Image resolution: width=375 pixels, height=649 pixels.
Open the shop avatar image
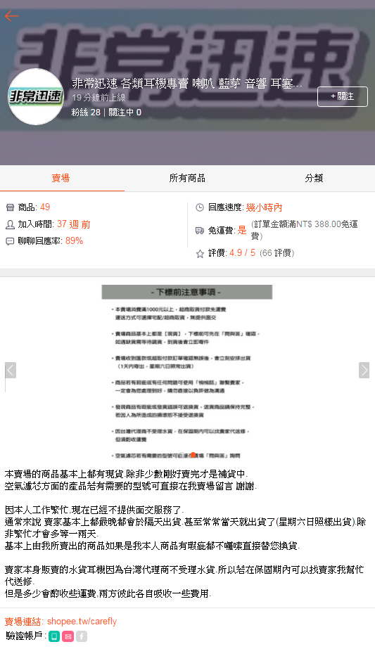click(36, 96)
